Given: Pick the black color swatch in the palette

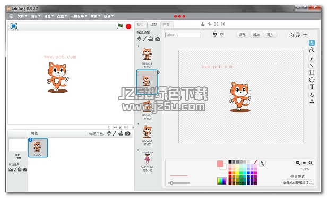Looking at the screenshot, I should coord(230,162).
